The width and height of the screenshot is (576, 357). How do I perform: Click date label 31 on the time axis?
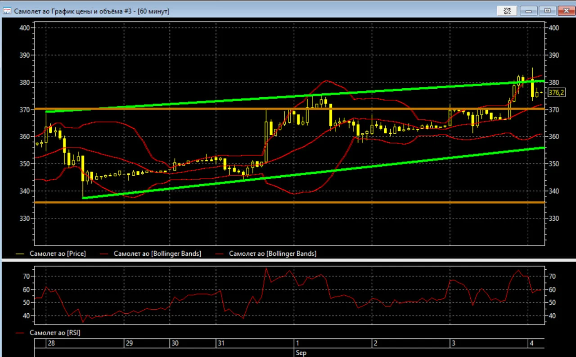pyautogui.click(x=221, y=343)
